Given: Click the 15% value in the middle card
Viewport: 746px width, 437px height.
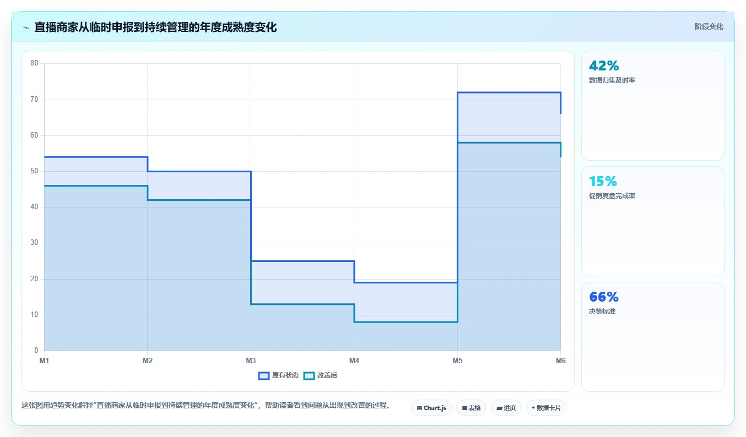Looking at the screenshot, I should pos(603,182).
